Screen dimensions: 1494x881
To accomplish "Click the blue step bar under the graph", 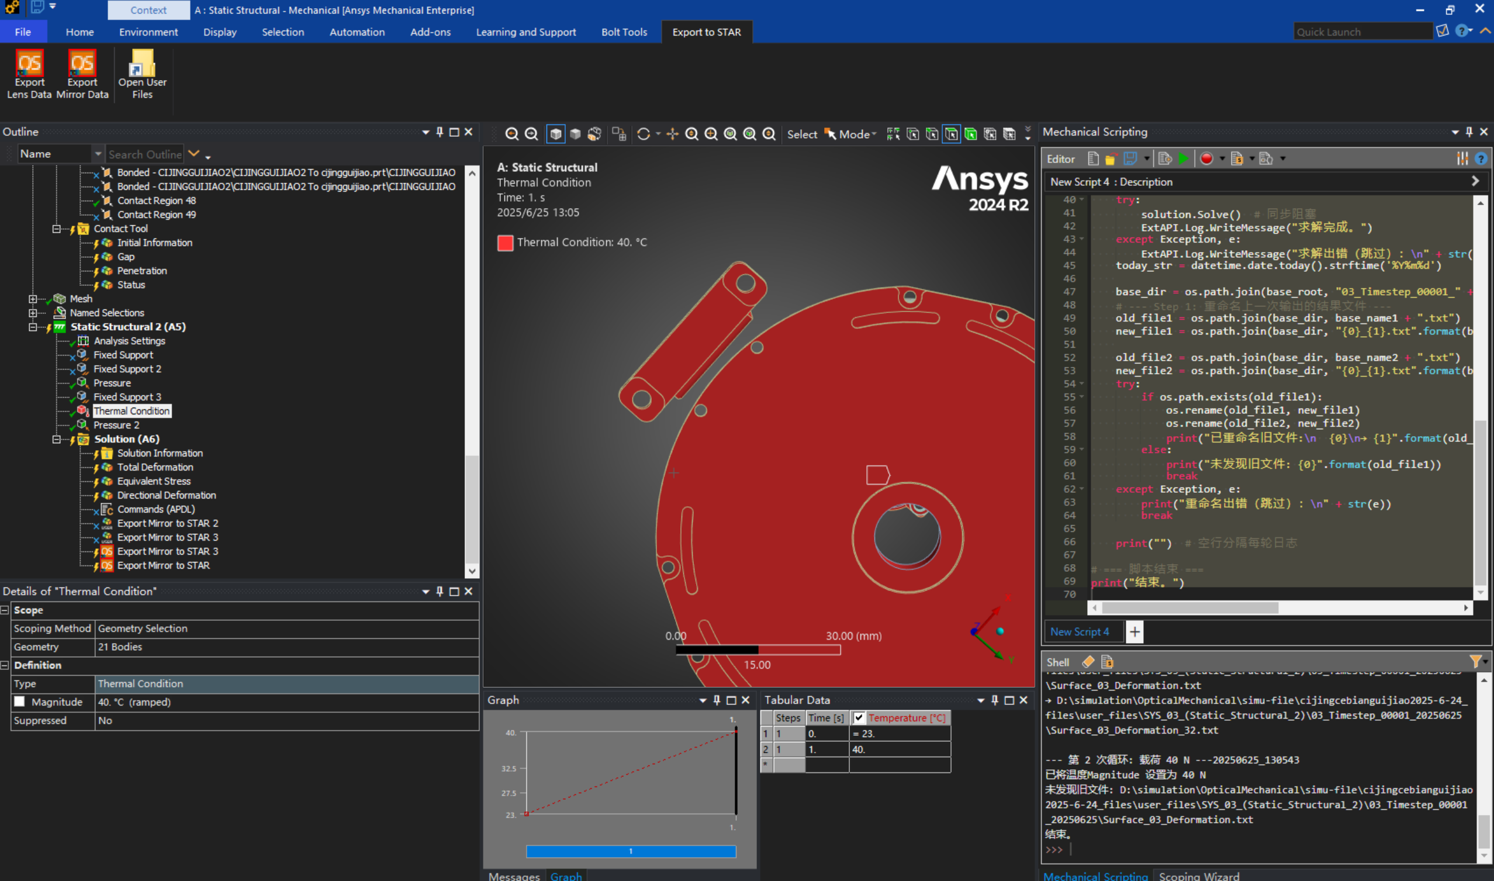I will tap(631, 851).
